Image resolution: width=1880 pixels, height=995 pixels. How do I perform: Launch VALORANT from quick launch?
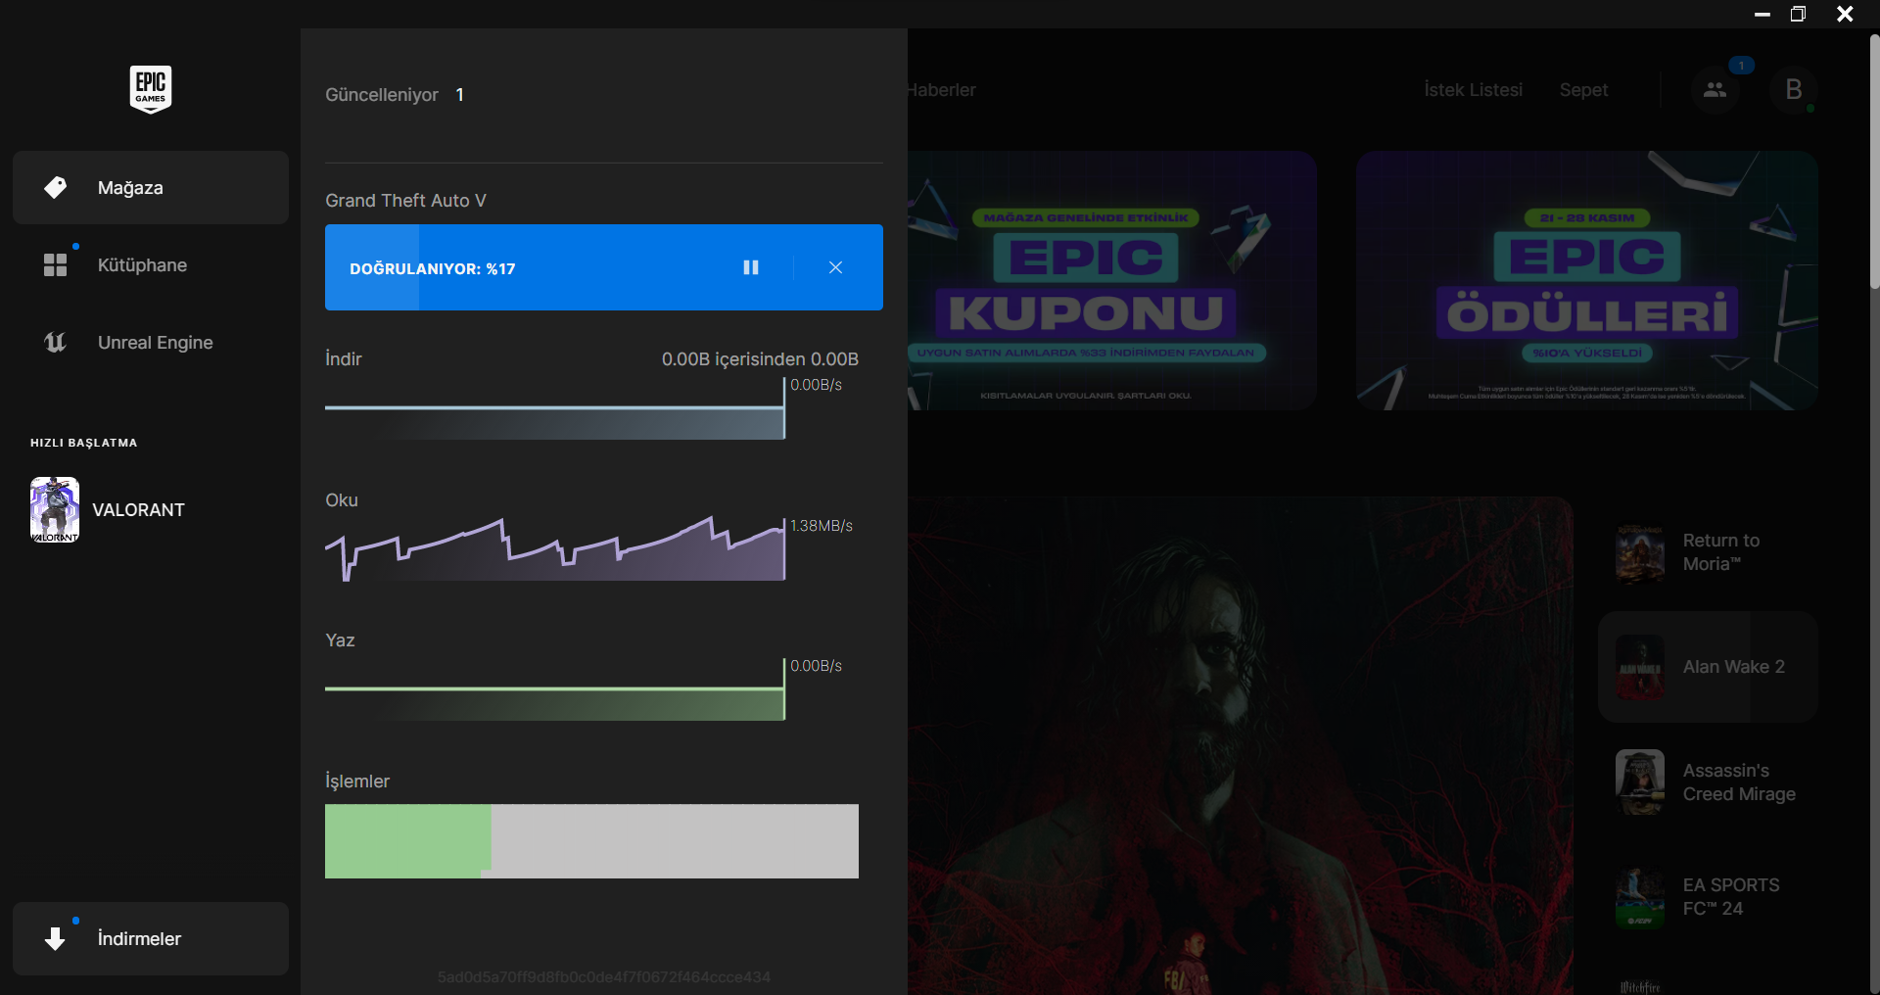click(138, 509)
